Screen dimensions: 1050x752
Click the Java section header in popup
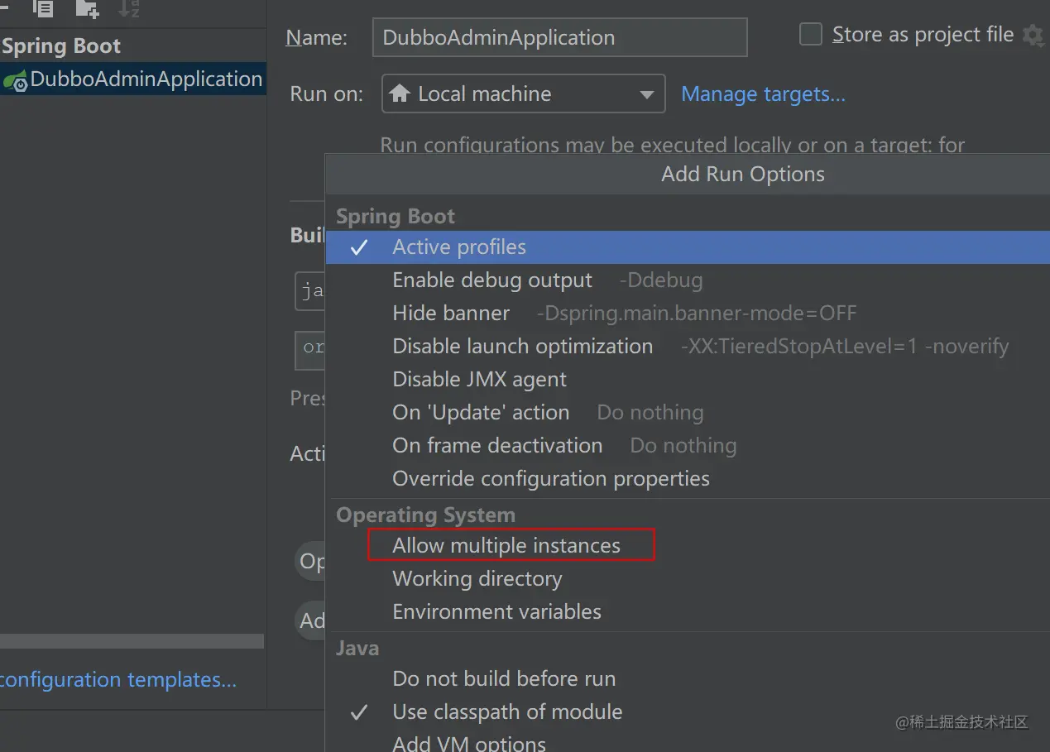pos(357,649)
